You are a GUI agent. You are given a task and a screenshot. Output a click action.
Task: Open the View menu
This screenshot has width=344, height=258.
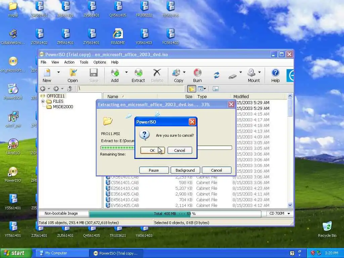55,62
